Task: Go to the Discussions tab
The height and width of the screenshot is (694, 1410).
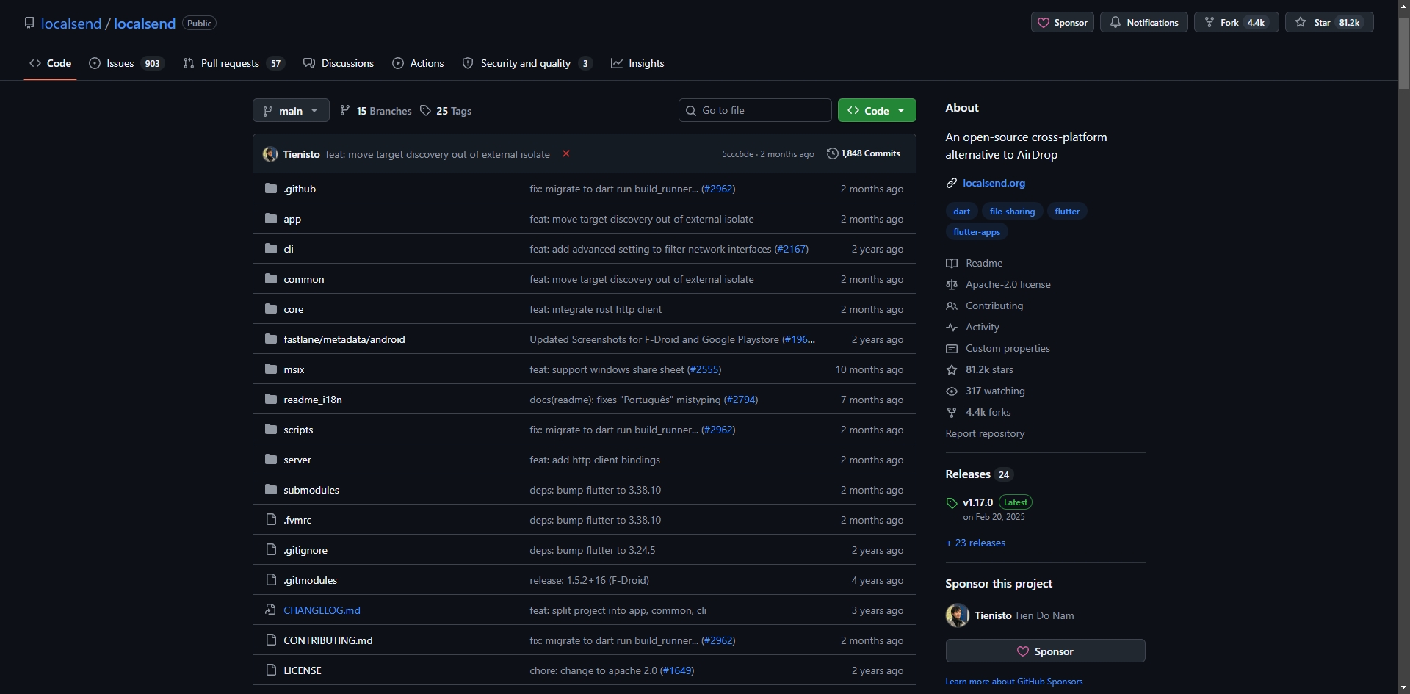Action: (x=339, y=63)
